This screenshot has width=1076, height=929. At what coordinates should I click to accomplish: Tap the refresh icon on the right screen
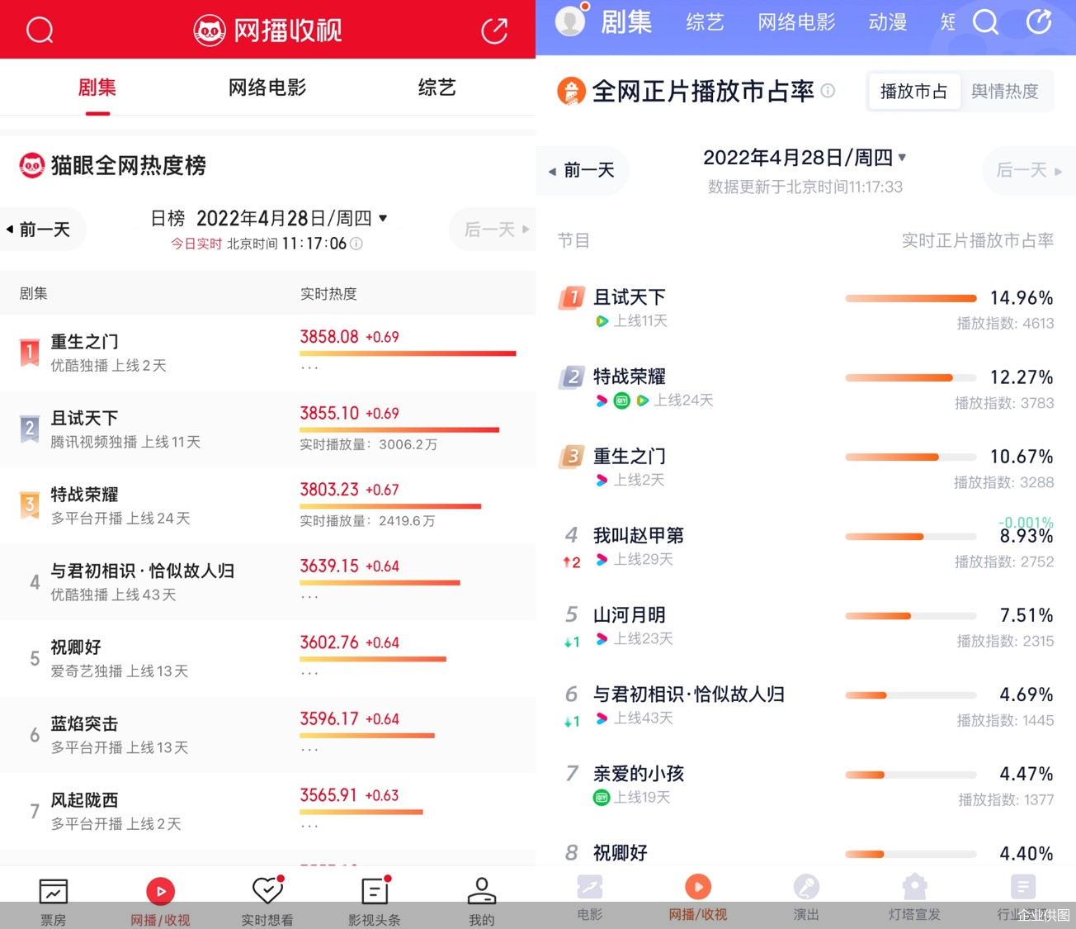click(x=1039, y=22)
